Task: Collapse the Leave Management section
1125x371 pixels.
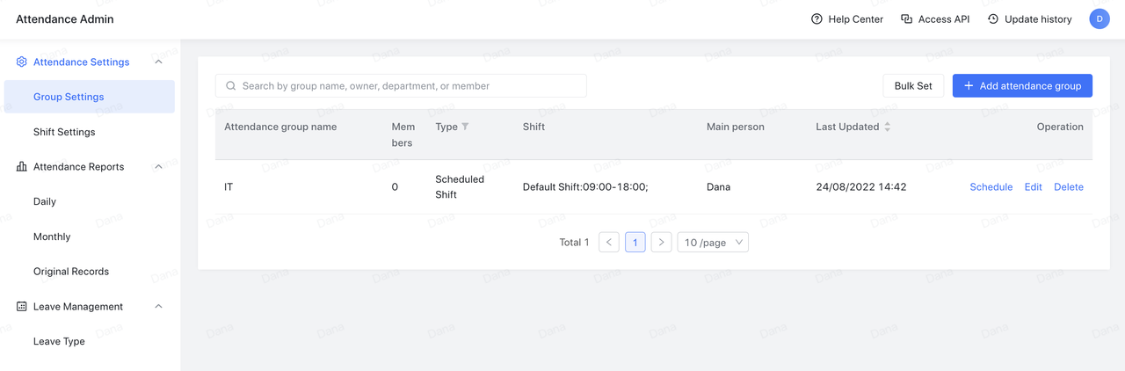Action: (158, 307)
